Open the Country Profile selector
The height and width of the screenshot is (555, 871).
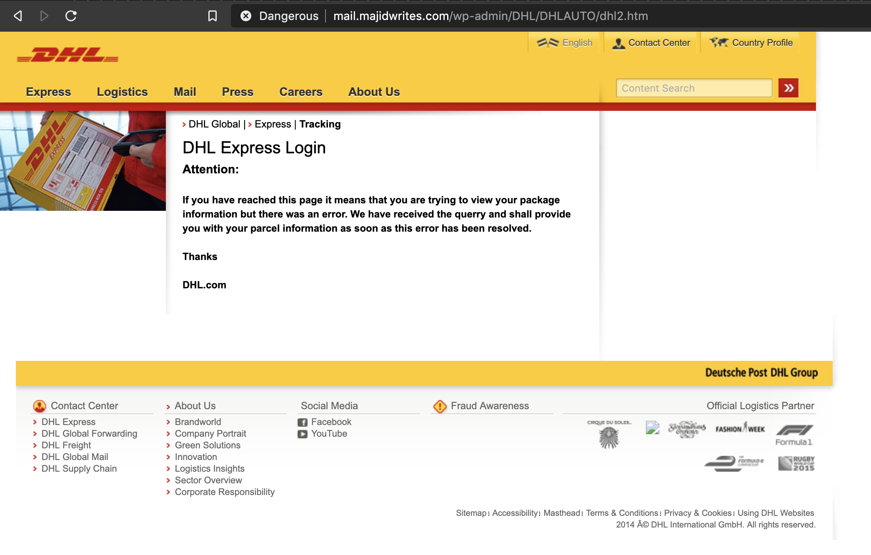[751, 43]
